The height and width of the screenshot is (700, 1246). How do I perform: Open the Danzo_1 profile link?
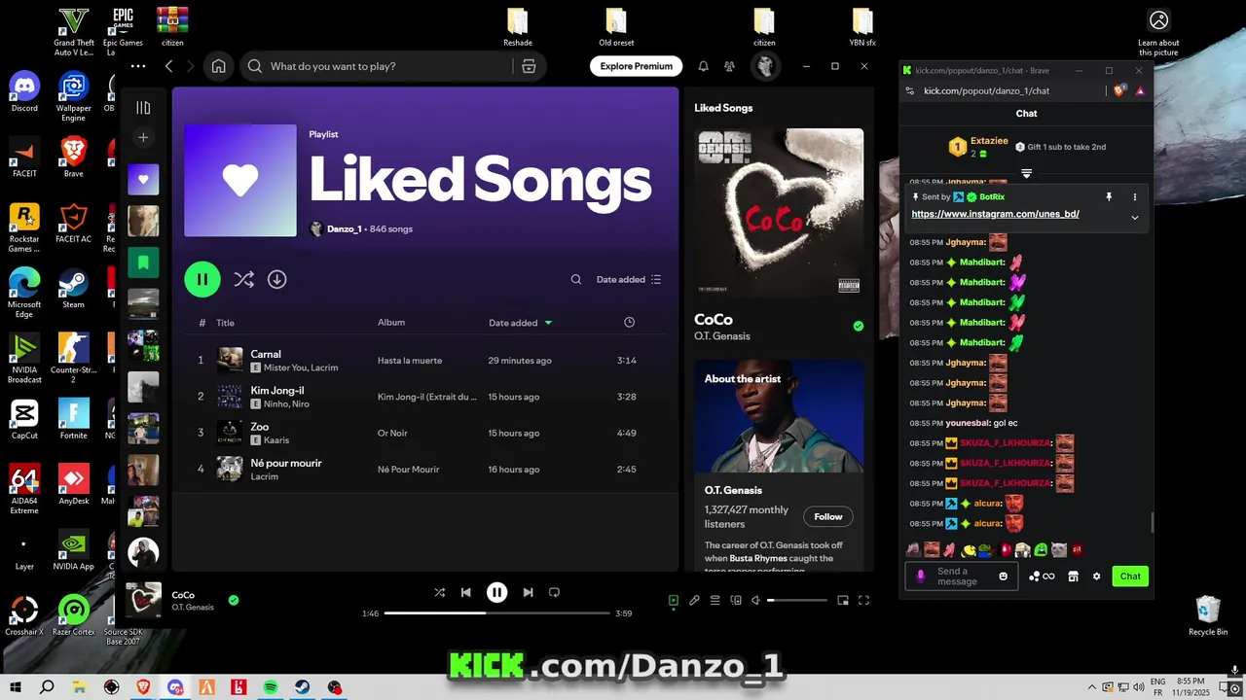pos(345,229)
